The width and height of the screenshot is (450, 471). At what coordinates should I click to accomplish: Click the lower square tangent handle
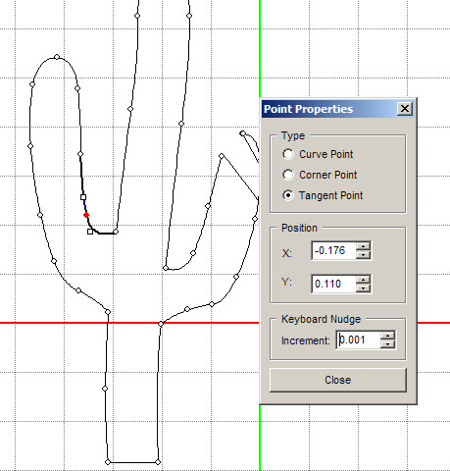(x=90, y=232)
